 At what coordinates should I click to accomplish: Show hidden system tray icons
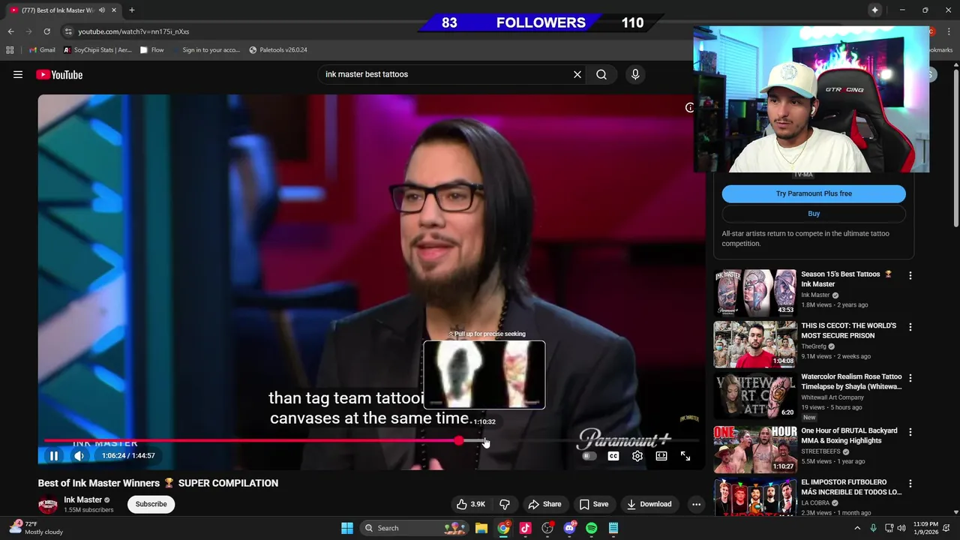[857, 528]
